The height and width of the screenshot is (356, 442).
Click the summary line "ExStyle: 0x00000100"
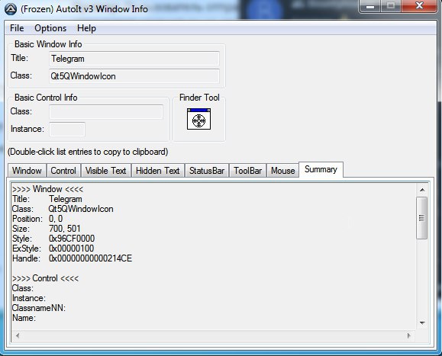tap(53, 249)
